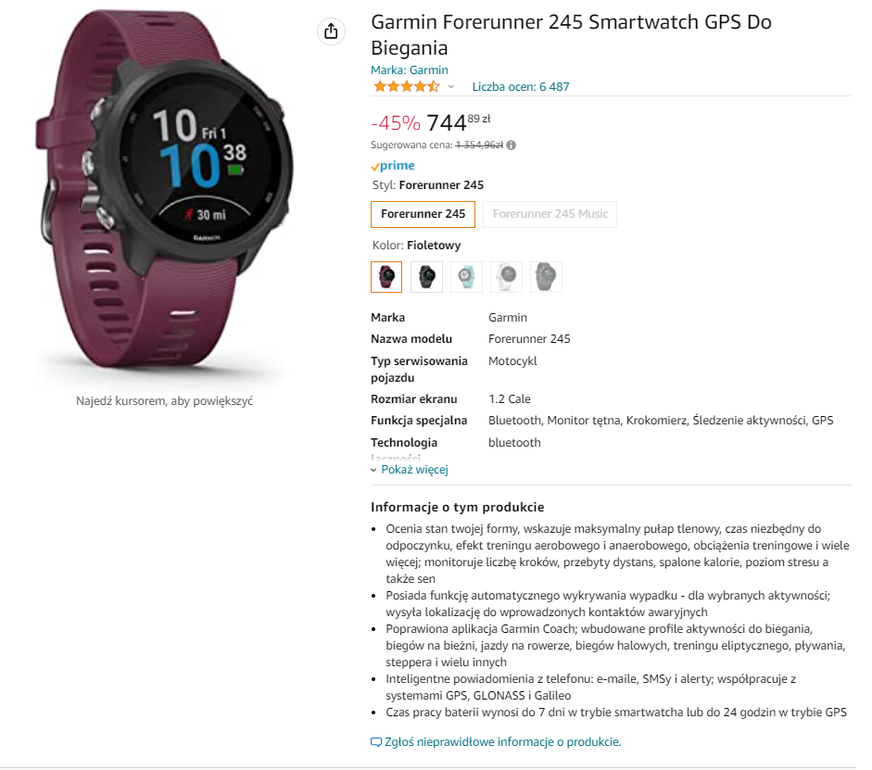
Task: Click Zgłoś nieprawidłowe informacje o produkcie link
Action: (x=503, y=742)
